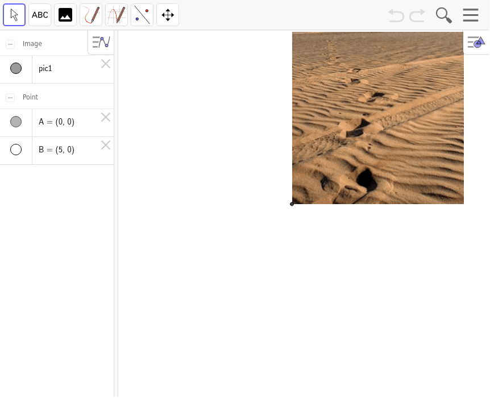Click the Redo arrow
The image size is (490, 398).
pos(417,15)
